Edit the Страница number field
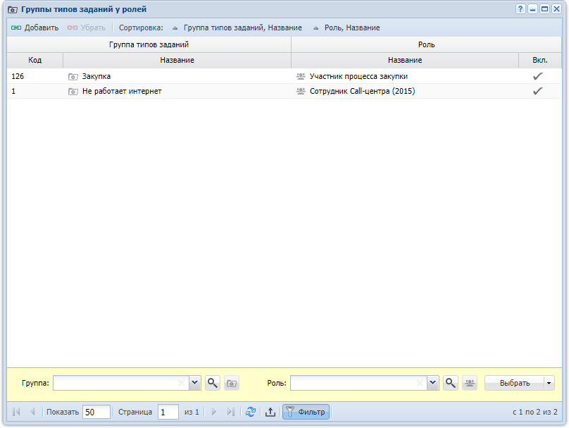This screenshot has width=569, height=428. (168, 412)
